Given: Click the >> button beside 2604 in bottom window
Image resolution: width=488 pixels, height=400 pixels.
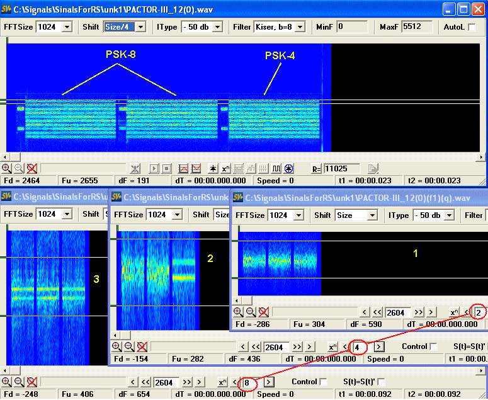Looking at the screenshot, I should click(x=187, y=382).
